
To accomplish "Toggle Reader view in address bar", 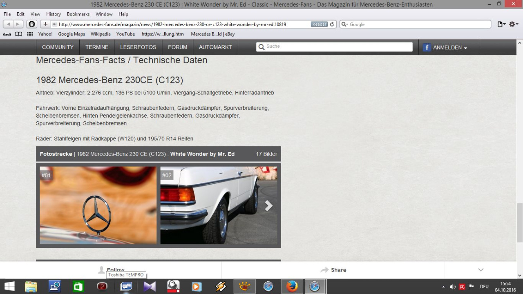I will (x=319, y=24).
